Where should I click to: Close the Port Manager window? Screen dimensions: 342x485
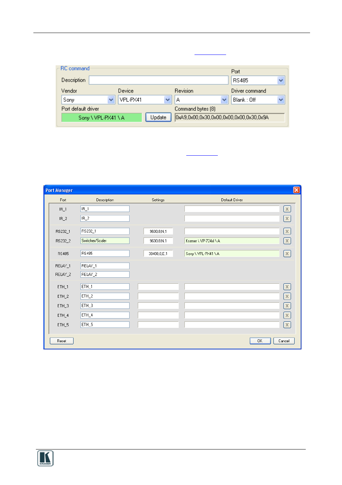click(296, 190)
